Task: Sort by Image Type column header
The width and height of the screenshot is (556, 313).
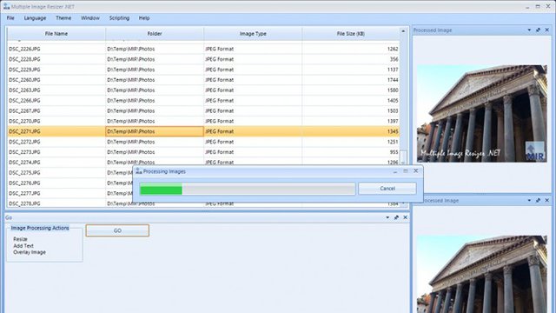Action: pos(253,34)
